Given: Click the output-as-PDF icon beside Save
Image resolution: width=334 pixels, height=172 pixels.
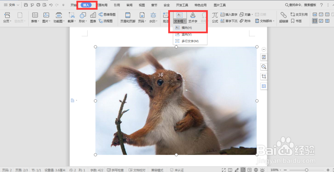Looking at the screenshot, I should [x=32, y=5].
